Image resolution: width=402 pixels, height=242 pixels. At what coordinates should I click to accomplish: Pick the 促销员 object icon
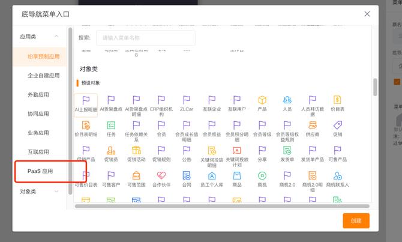(111, 151)
